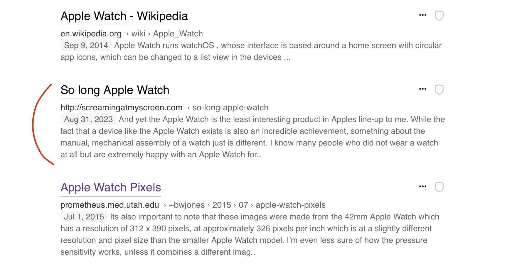The width and height of the screenshot is (512, 274).
Task: Click the shield icon beside Apple Watch Pixels
Action: tap(439, 187)
